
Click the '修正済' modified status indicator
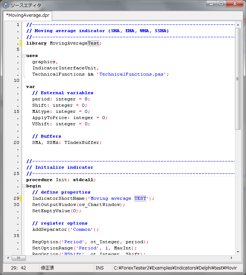click(x=47, y=268)
